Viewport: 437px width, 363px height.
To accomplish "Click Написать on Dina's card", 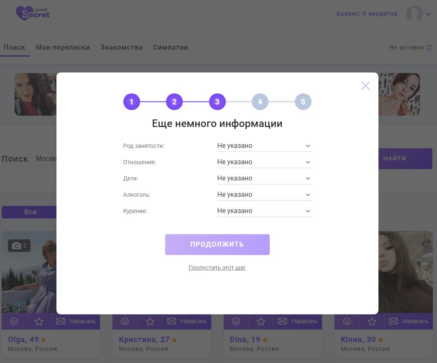I will coord(298,322).
